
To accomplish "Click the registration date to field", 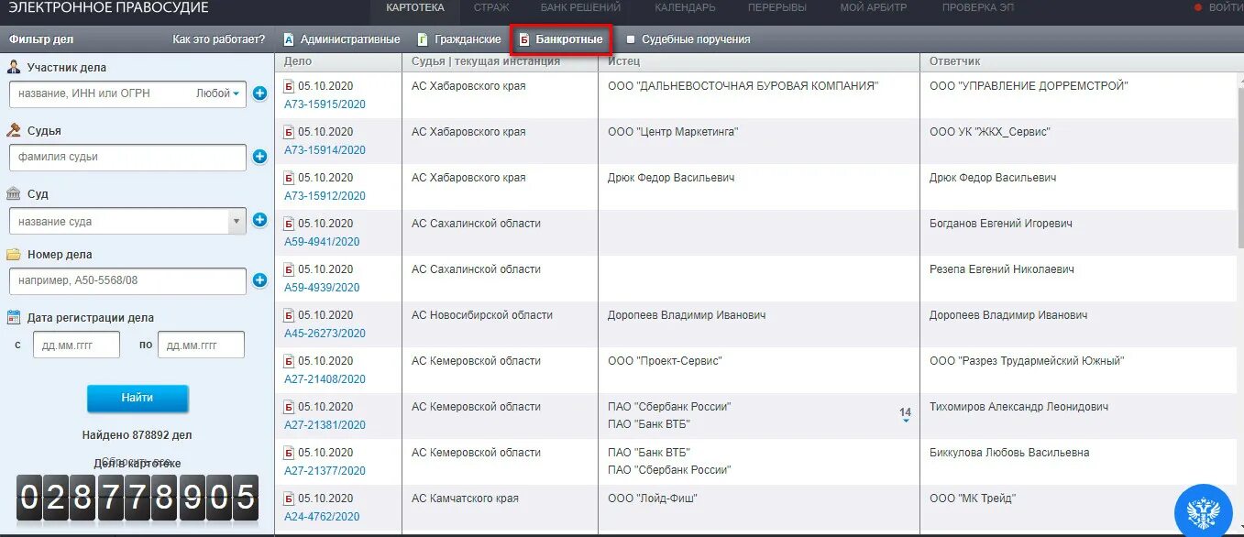I will 201,345.
